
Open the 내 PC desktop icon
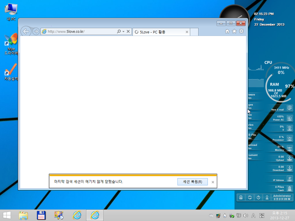coord(11,12)
